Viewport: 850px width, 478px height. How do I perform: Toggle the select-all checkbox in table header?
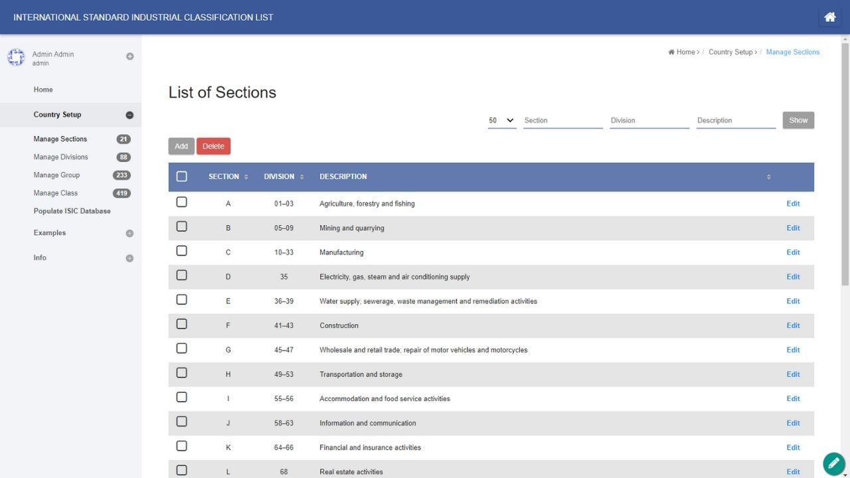(182, 177)
